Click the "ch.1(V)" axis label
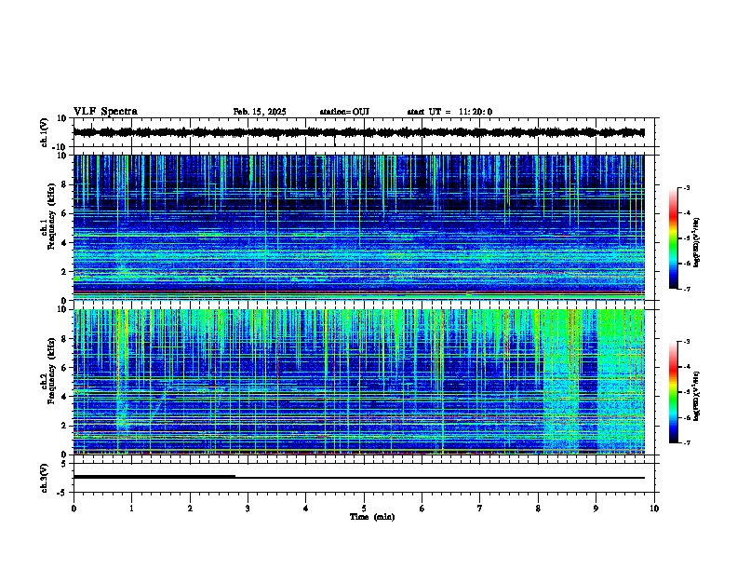The height and width of the screenshot is (570, 737). click(x=45, y=132)
